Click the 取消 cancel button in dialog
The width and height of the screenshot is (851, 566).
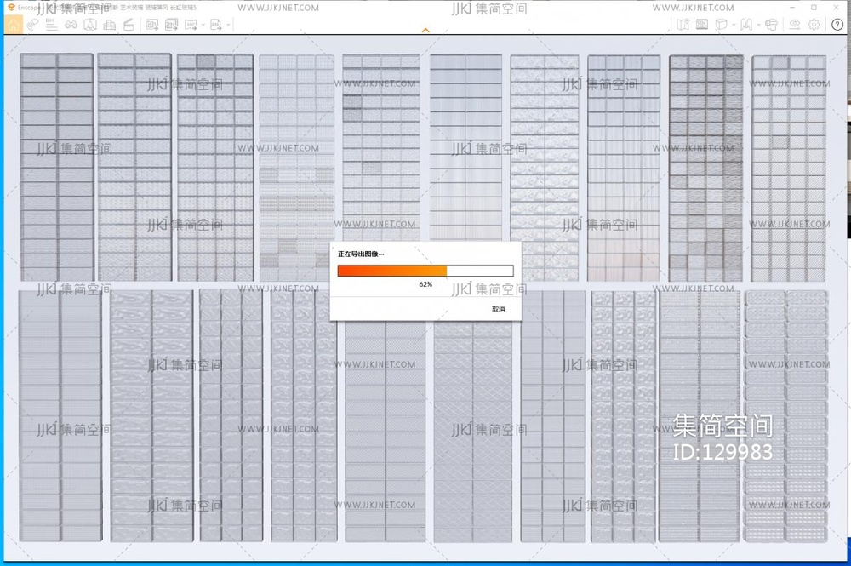(x=499, y=309)
